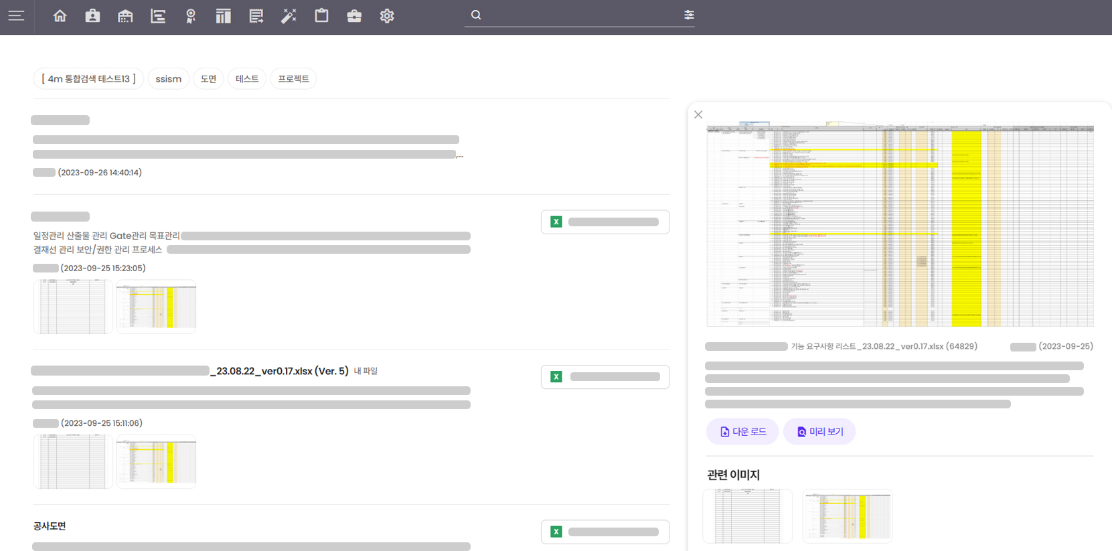Screen dimensions: 1112x551
Task: Click the '미리 보기' preview button
Action: [819, 432]
